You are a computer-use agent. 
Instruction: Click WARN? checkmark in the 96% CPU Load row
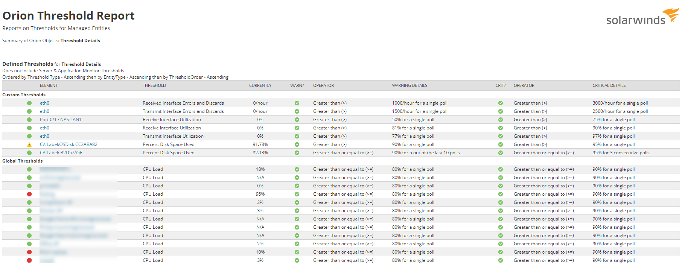(297, 194)
